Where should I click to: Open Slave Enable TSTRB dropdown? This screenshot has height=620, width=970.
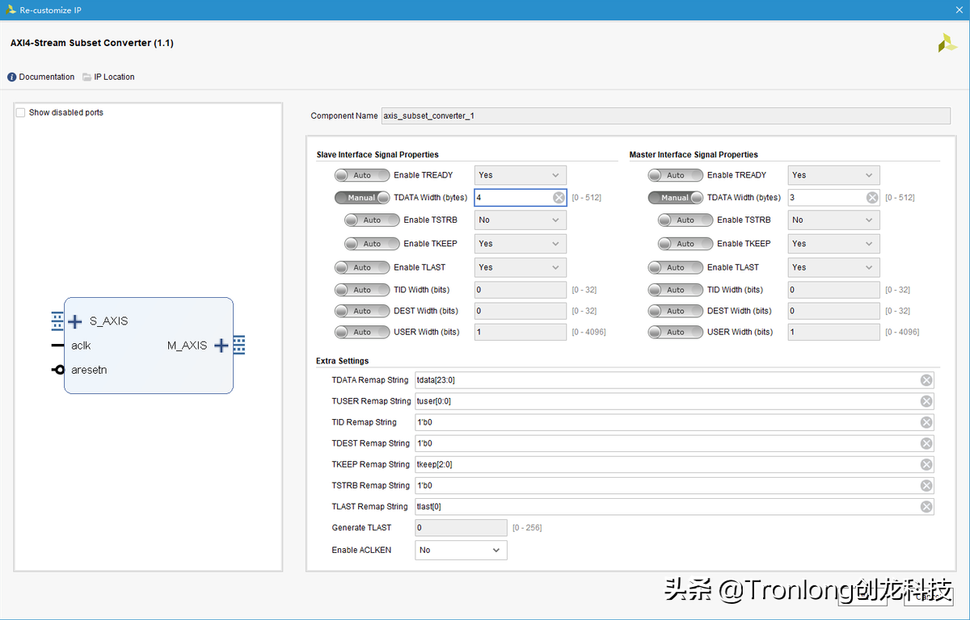tap(521, 220)
